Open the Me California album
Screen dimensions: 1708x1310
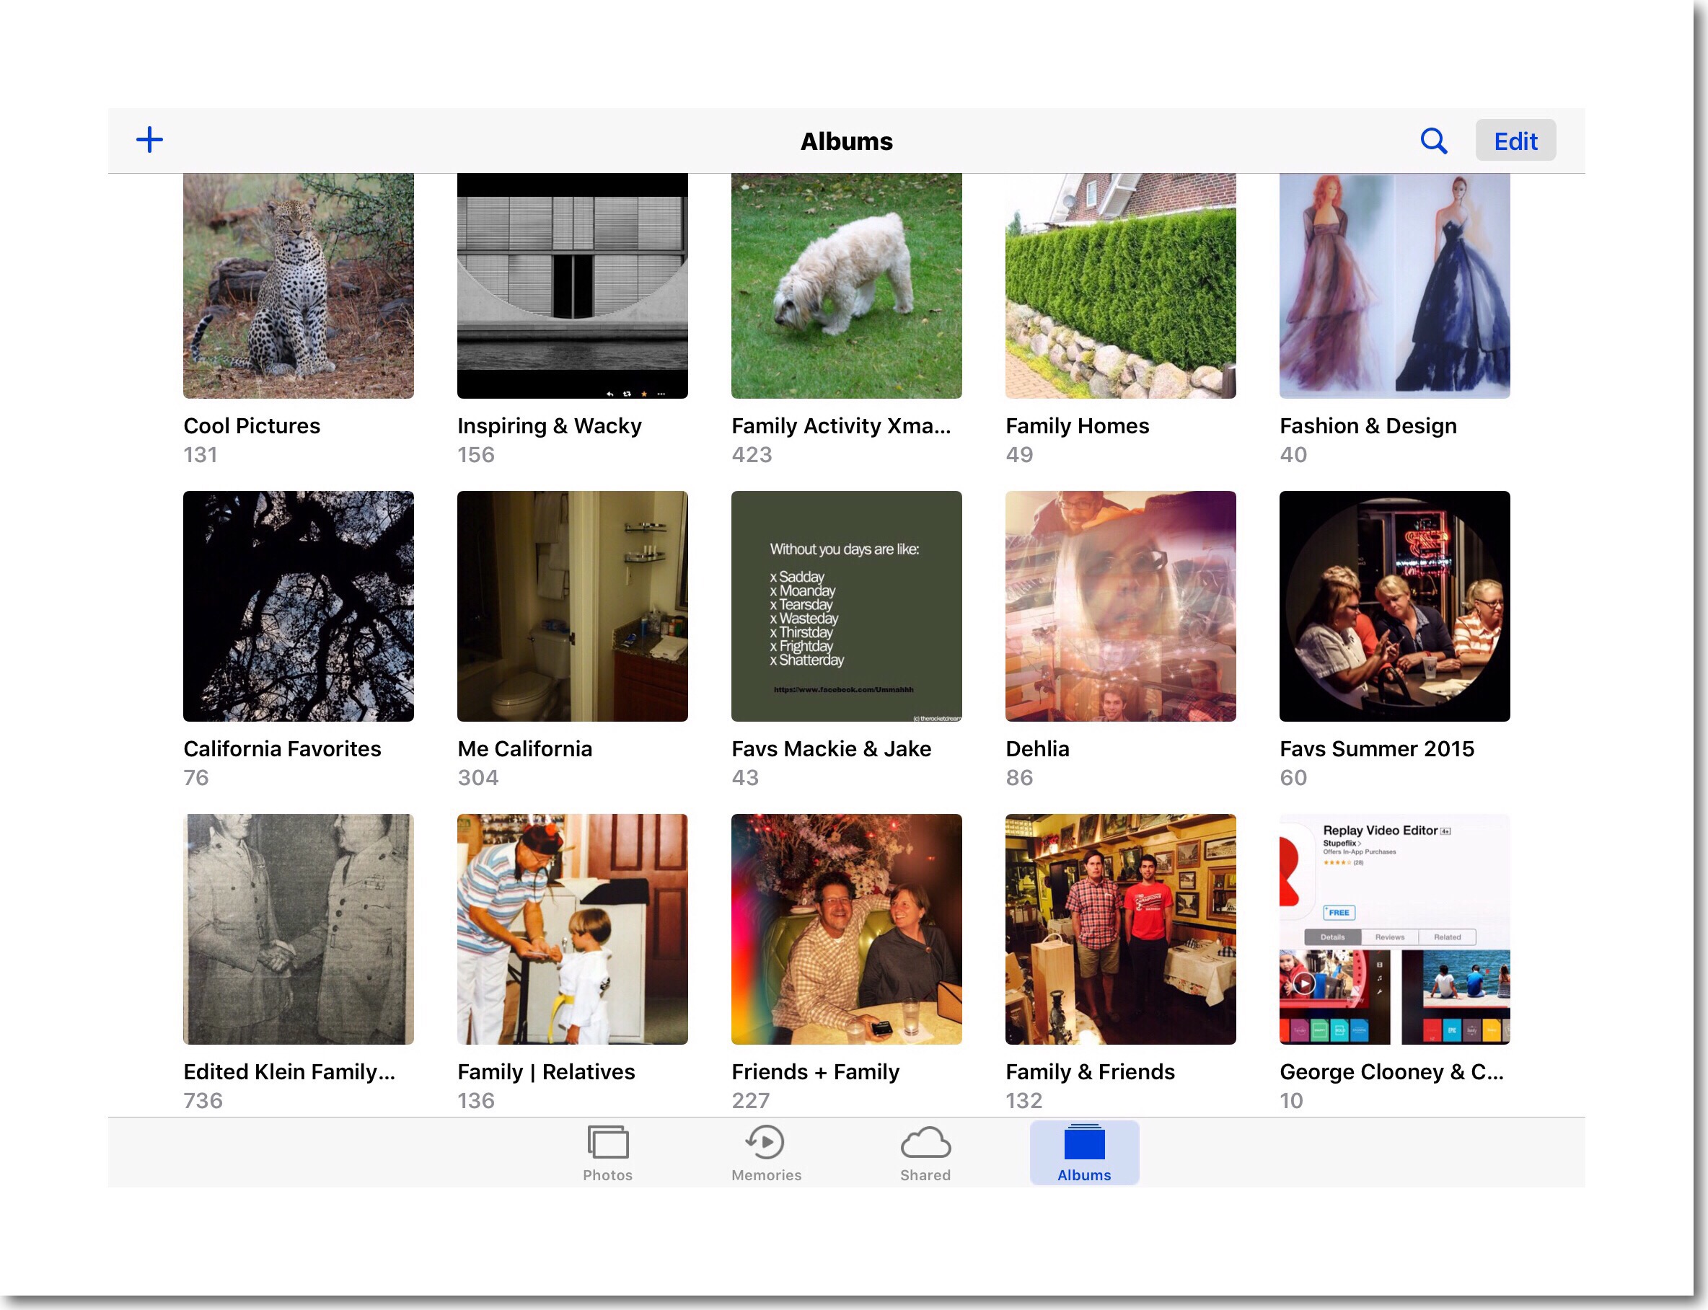(572, 606)
